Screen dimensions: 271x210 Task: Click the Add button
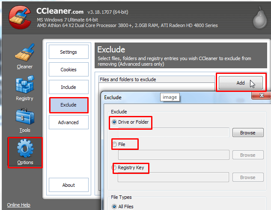pyautogui.click(x=241, y=83)
